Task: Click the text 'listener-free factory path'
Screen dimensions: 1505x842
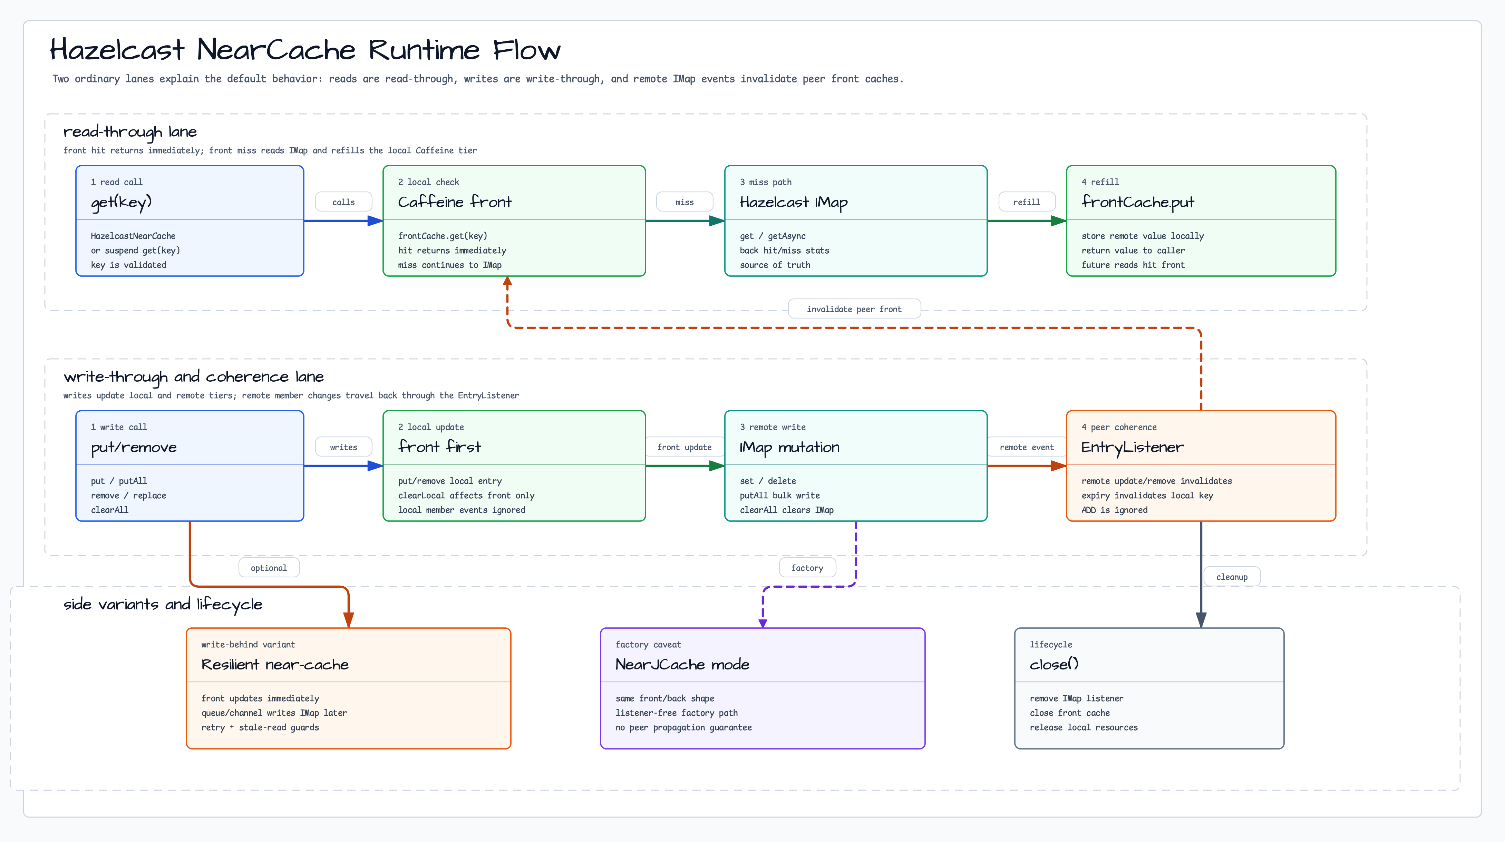Action: [x=677, y=713]
